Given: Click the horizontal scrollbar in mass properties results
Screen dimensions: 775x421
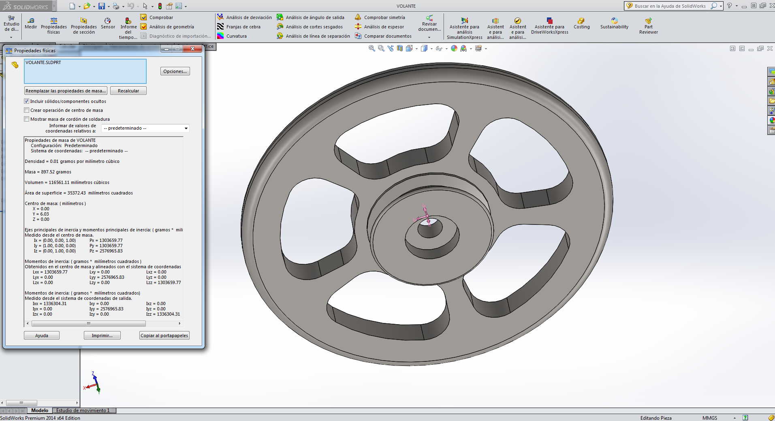Looking at the screenshot, I should [88, 323].
